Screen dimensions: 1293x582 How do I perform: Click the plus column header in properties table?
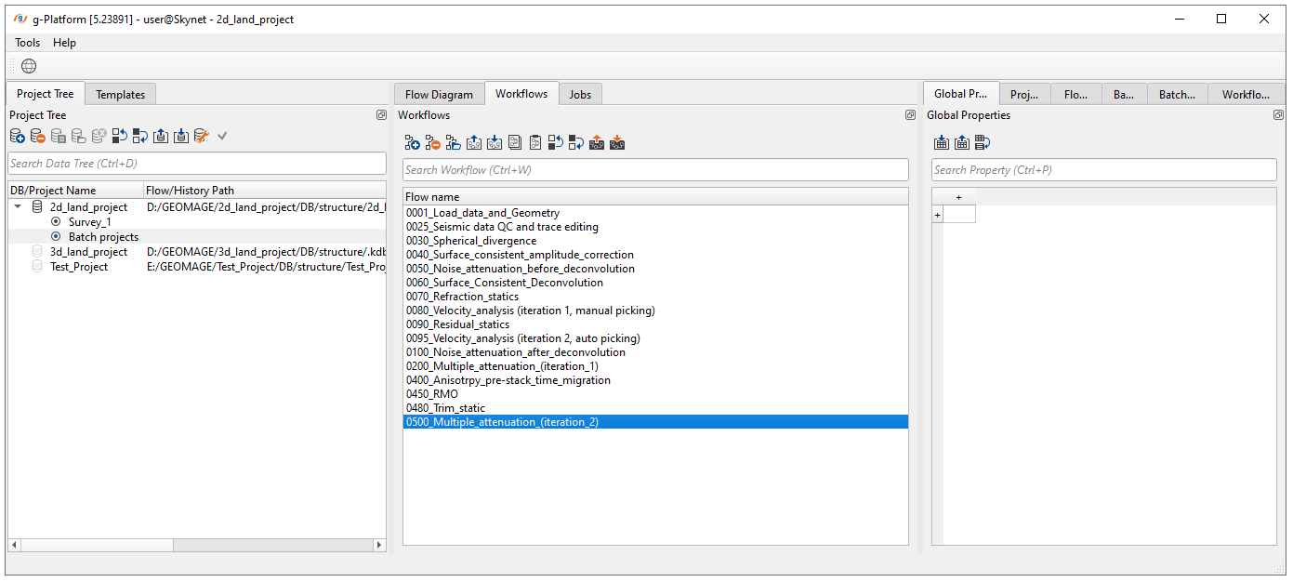pyautogui.click(x=958, y=197)
